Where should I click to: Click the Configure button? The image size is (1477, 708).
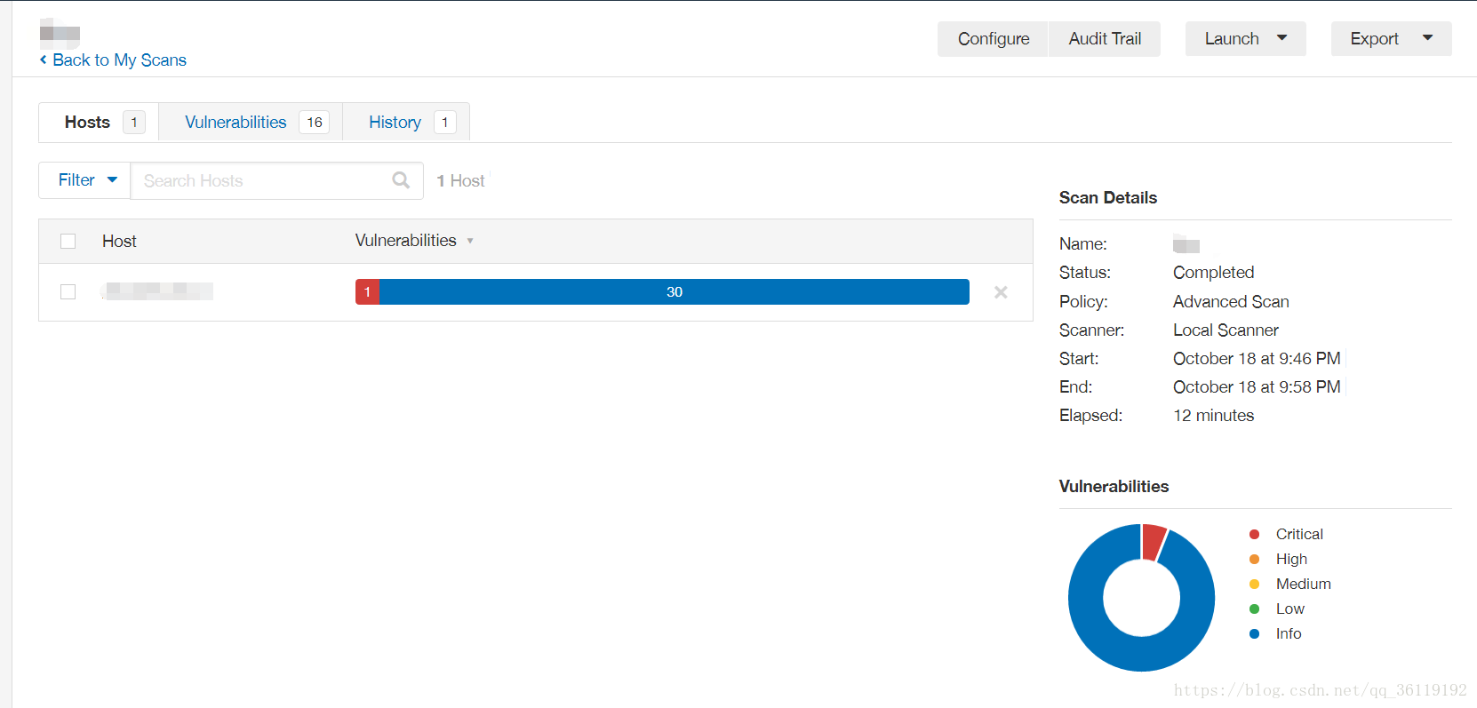click(993, 38)
